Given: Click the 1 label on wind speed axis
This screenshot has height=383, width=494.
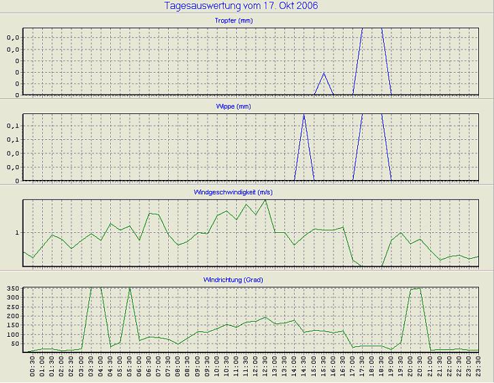Looking at the screenshot, I should click(18, 233).
